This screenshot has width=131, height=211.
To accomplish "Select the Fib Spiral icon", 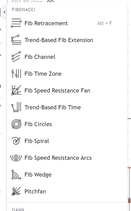I will point(16,141).
